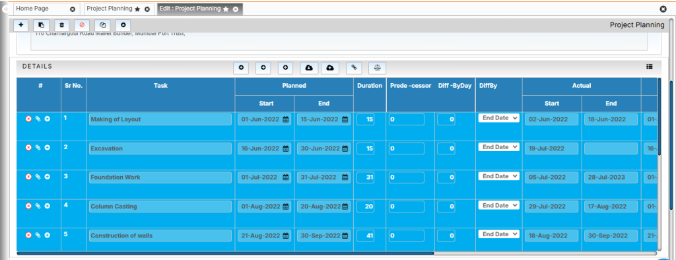Click the trash delete icon in top toolbar

(61, 25)
